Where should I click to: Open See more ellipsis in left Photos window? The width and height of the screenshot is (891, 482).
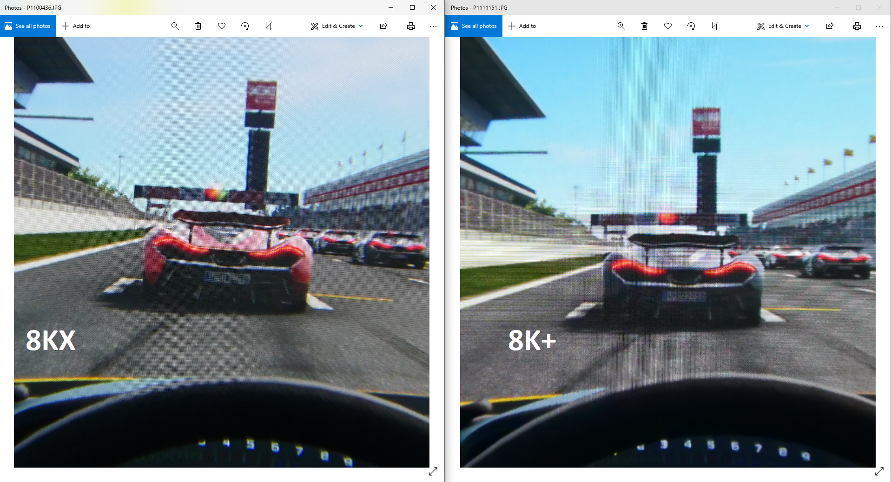click(433, 26)
